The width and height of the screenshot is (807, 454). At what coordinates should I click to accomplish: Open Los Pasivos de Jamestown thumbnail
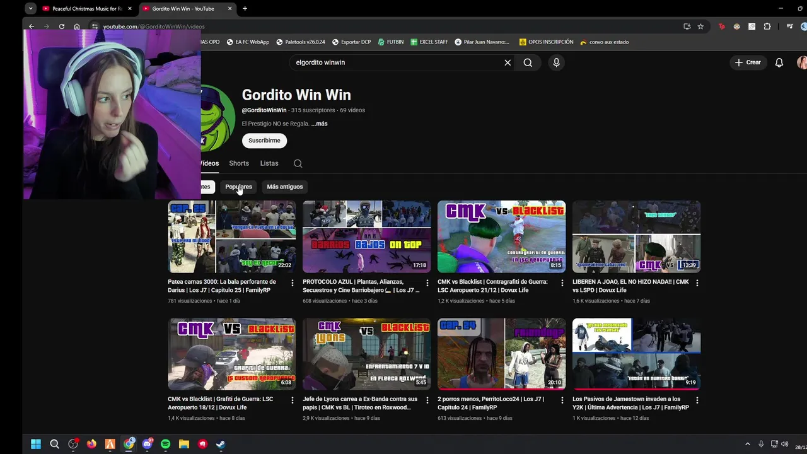[637, 354]
